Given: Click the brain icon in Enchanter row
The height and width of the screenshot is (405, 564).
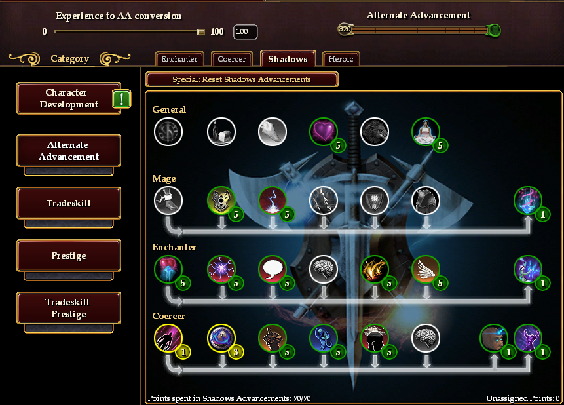Looking at the screenshot, I should tap(324, 269).
